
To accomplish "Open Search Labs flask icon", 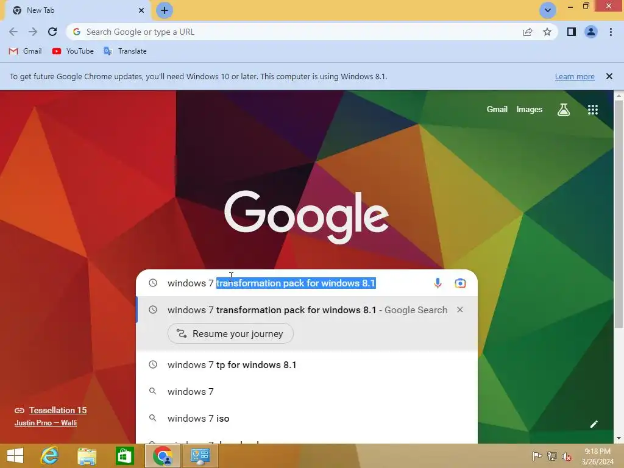I will (564, 110).
